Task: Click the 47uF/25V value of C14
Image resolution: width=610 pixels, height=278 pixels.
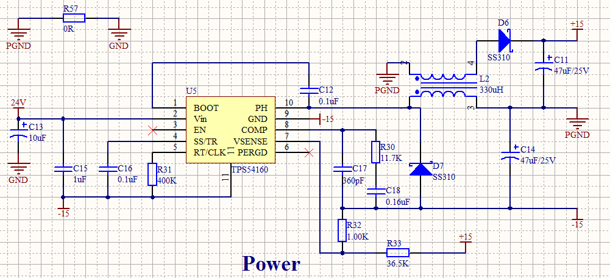Action: (537, 160)
